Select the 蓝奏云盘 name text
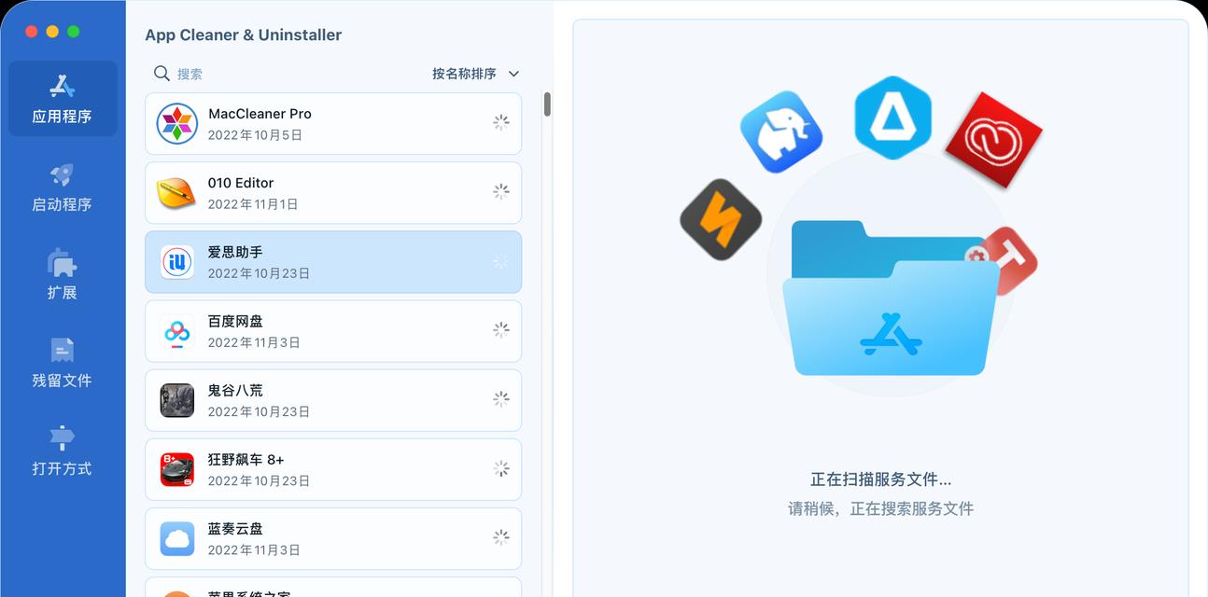Screen dimensions: 1208x597 coord(235,528)
